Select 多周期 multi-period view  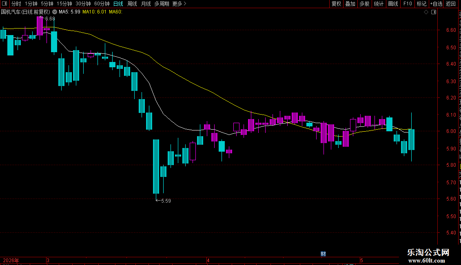pyautogui.click(x=162, y=4)
